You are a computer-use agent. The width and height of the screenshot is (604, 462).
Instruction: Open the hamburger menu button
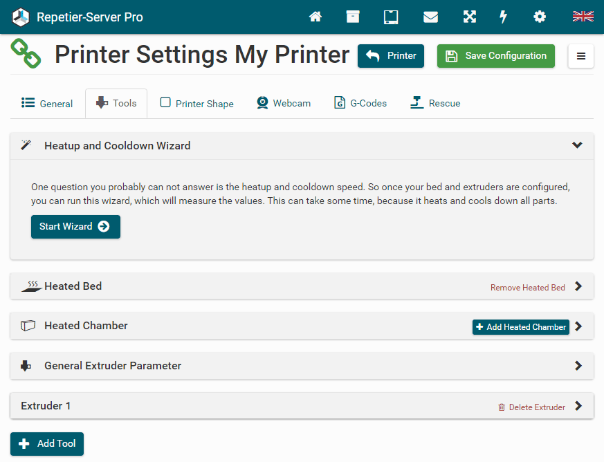(x=580, y=56)
